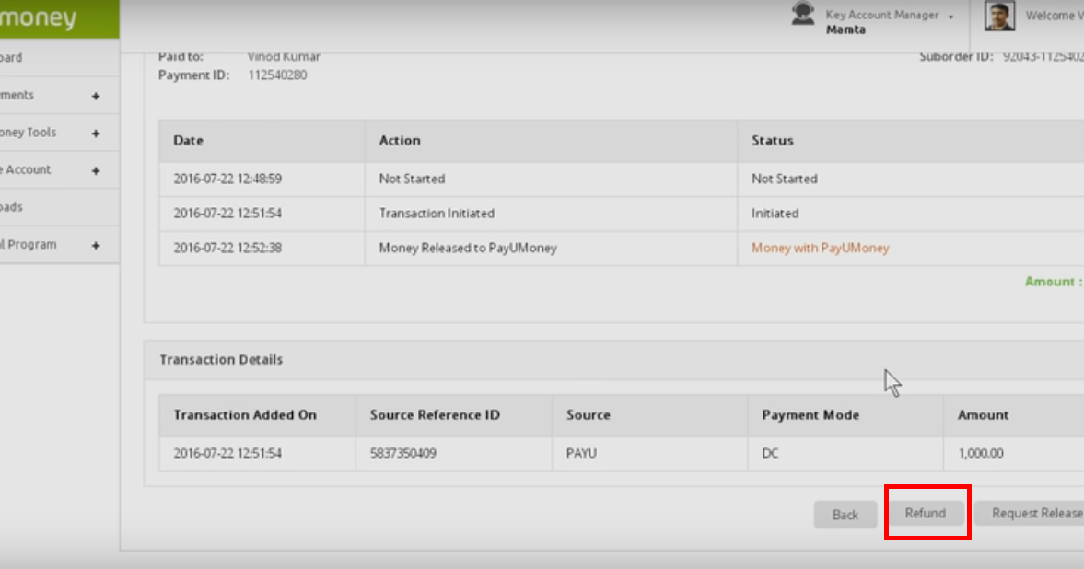The height and width of the screenshot is (569, 1084).
Task: Click the Amount column header
Action: point(983,415)
